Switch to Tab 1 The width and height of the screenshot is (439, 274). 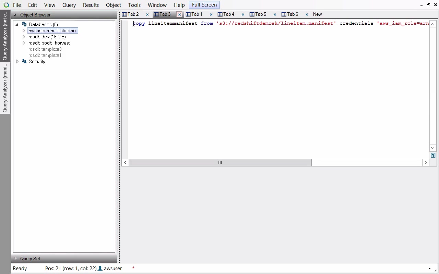(197, 14)
